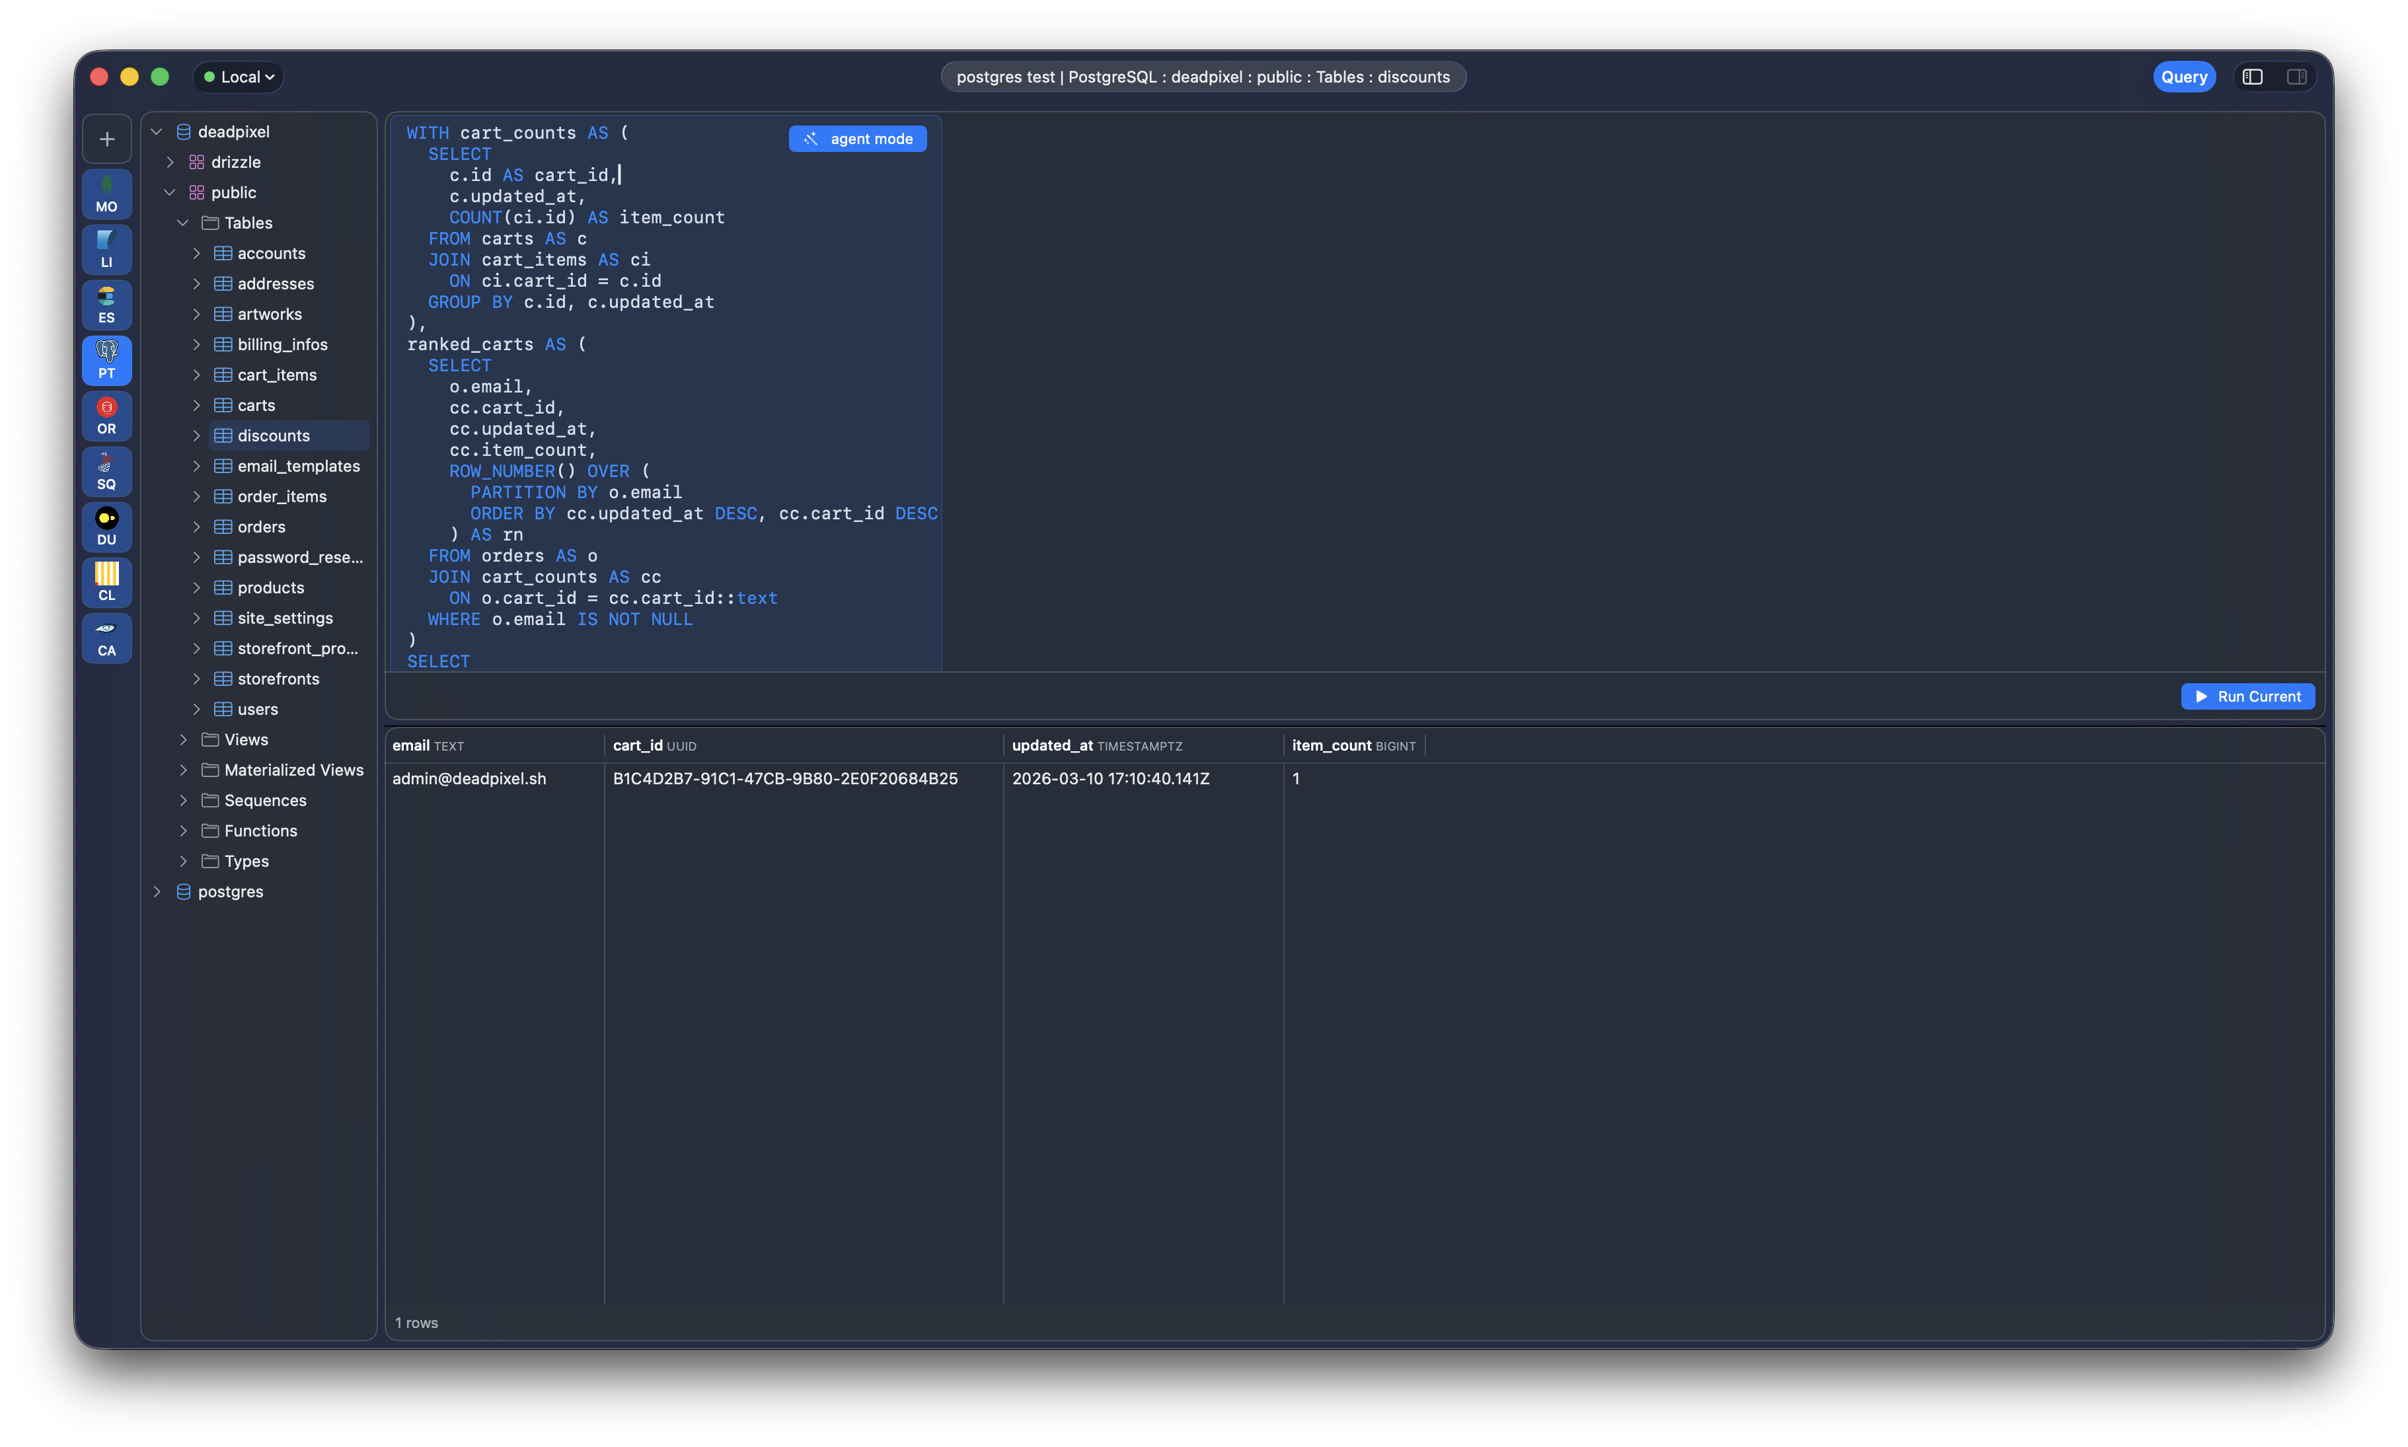Click the item_count column header
Viewport: 2408px width, 1447px height.
click(x=1354, y=745)
